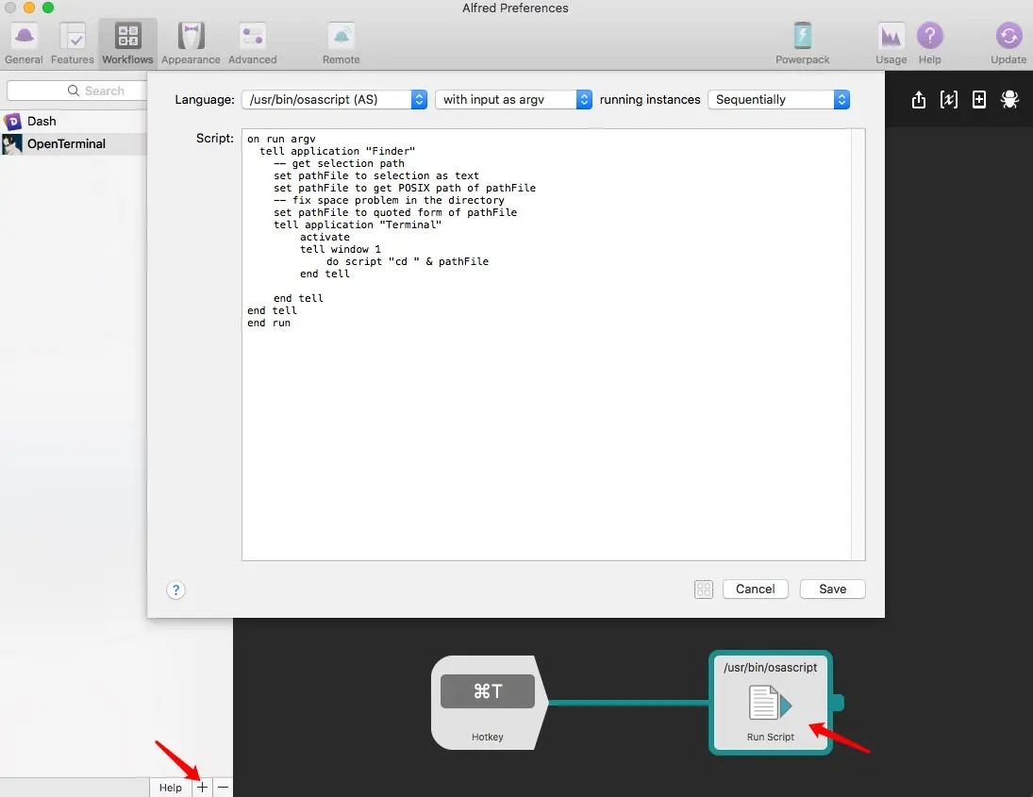
Task: Click the workflow share/export icon
Action: tap(918, 99)
